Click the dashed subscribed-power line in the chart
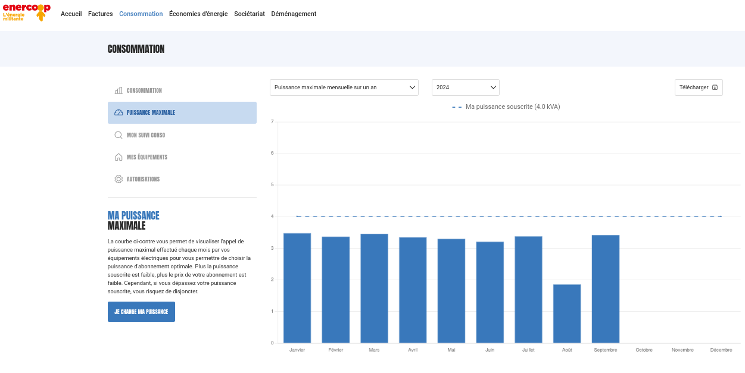 click(x=509, y=217)
